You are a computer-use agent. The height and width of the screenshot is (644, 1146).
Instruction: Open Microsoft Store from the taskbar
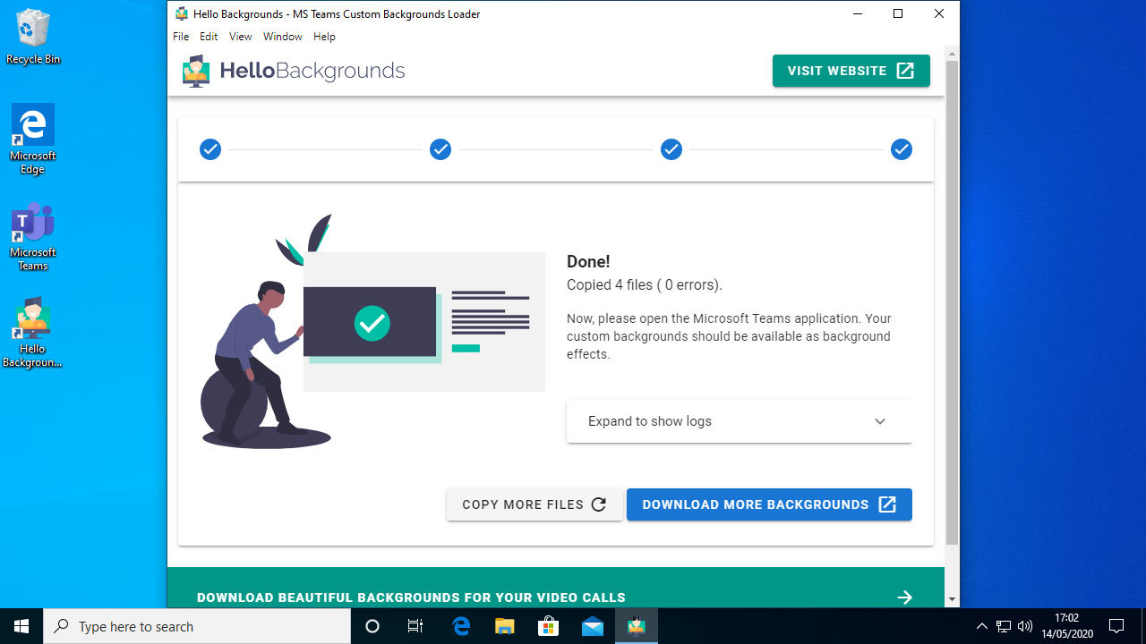point(549,626)
